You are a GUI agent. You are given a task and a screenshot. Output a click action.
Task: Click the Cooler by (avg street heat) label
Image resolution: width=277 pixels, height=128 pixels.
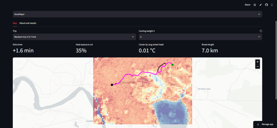151,44
